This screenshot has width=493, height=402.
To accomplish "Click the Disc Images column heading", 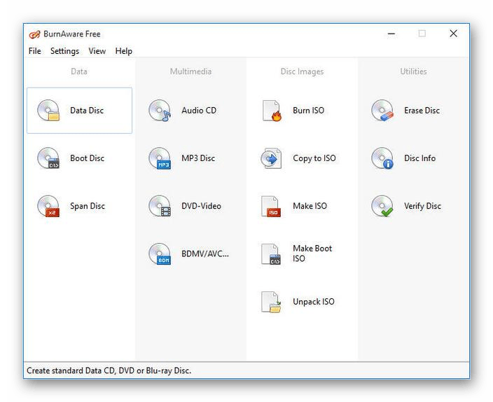I will [x=302, y=71].
